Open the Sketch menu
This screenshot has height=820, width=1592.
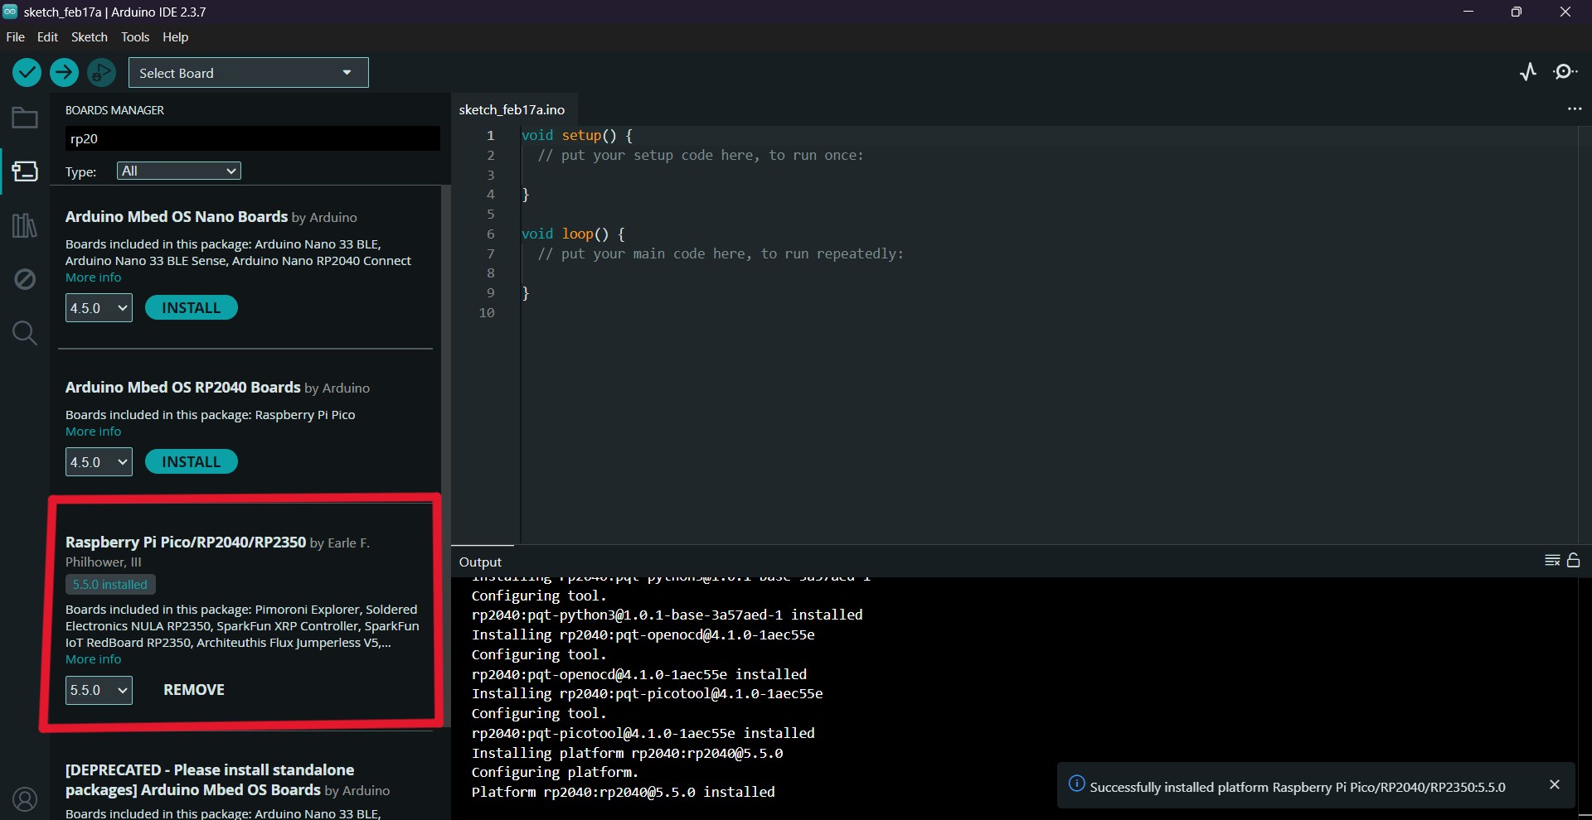point(90,37)
